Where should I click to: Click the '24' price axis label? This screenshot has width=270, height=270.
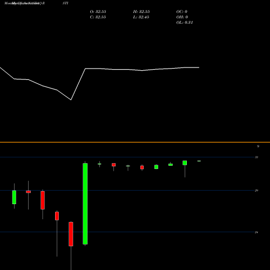[x=256, y=232]
